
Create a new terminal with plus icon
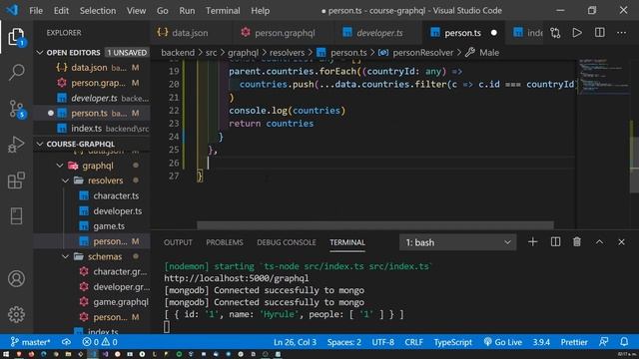532,242
